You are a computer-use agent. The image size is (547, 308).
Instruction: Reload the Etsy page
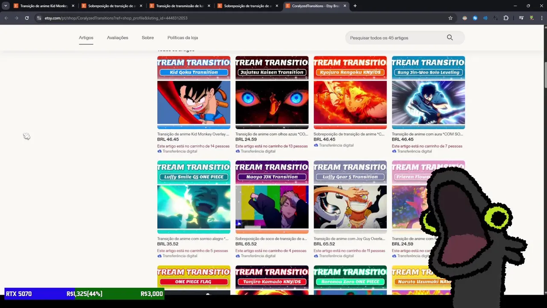tap(26, 18)
